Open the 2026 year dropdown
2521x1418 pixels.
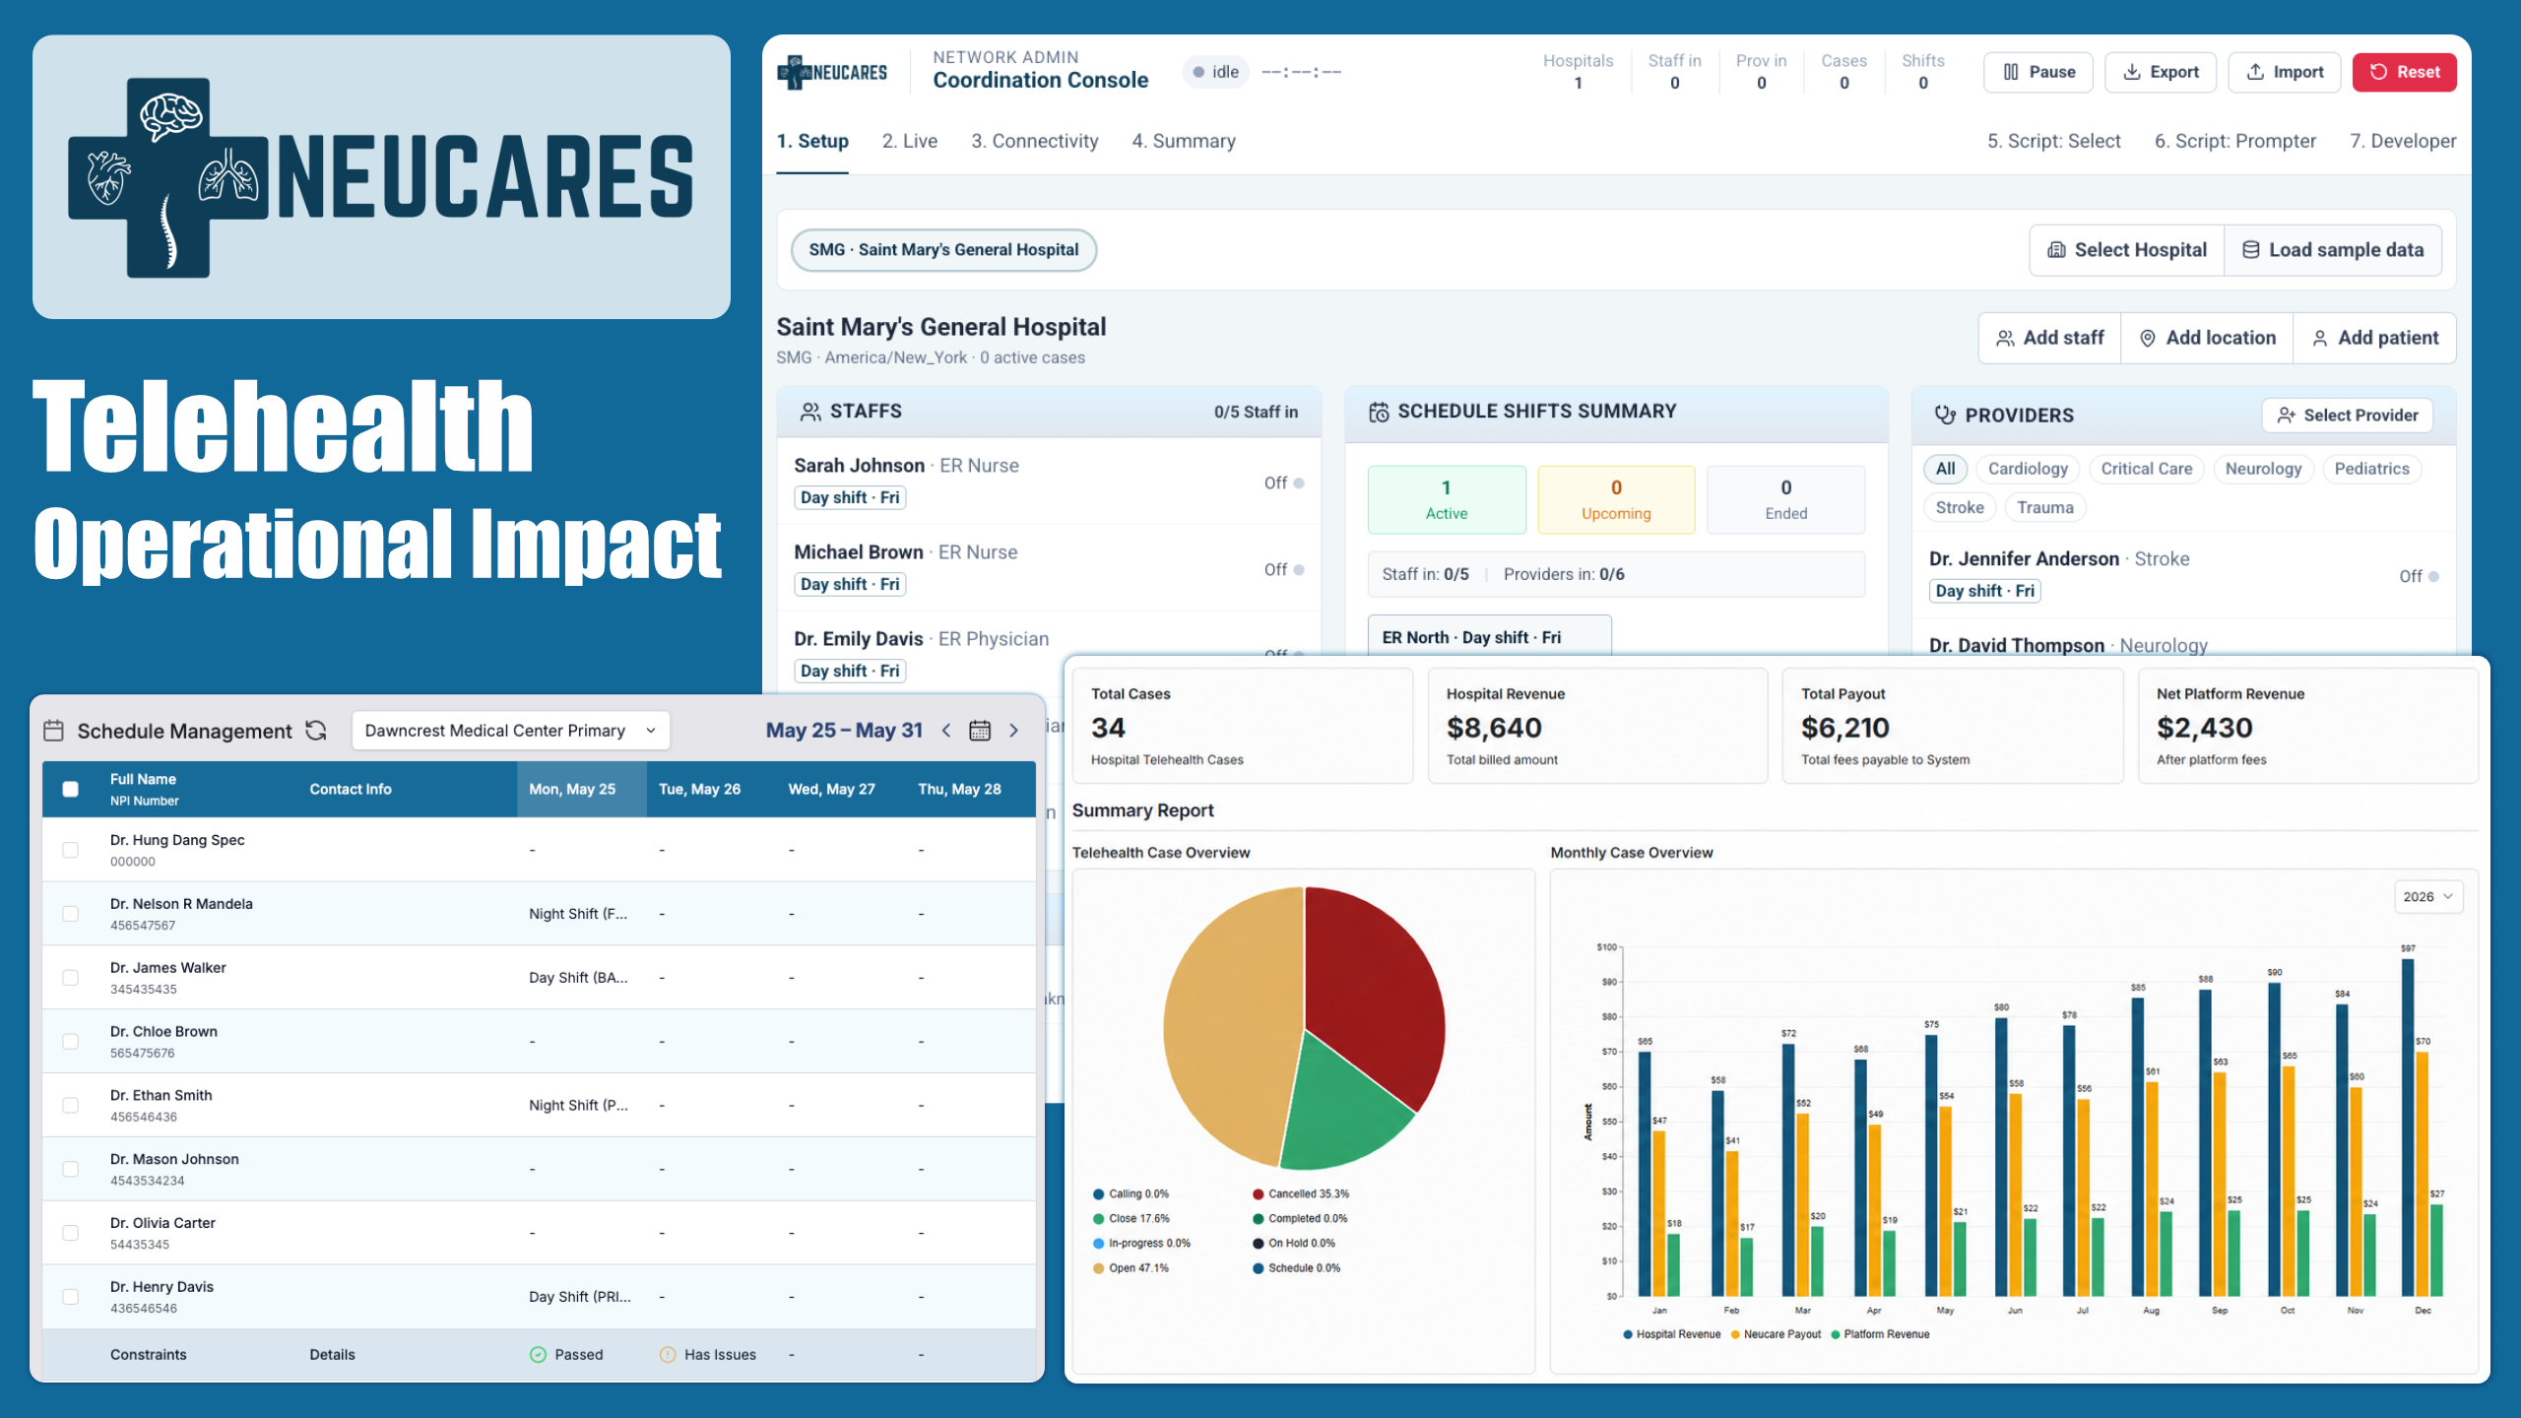(x=2428, y=897)
